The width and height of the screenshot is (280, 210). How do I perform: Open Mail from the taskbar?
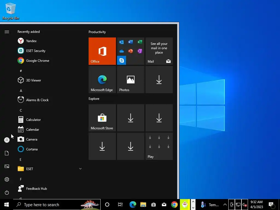tap(164, 205)
